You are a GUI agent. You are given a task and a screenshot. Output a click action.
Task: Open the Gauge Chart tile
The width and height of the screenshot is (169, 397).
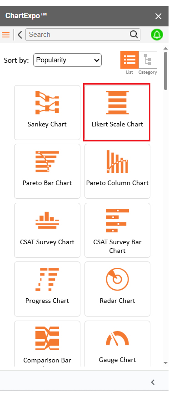click(x=117, y=344)
